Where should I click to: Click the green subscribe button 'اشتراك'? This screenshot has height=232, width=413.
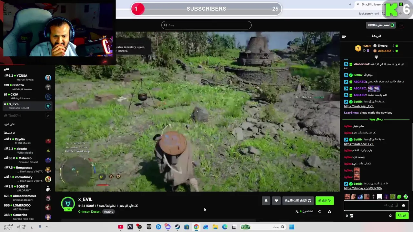(x=325, y=201)
